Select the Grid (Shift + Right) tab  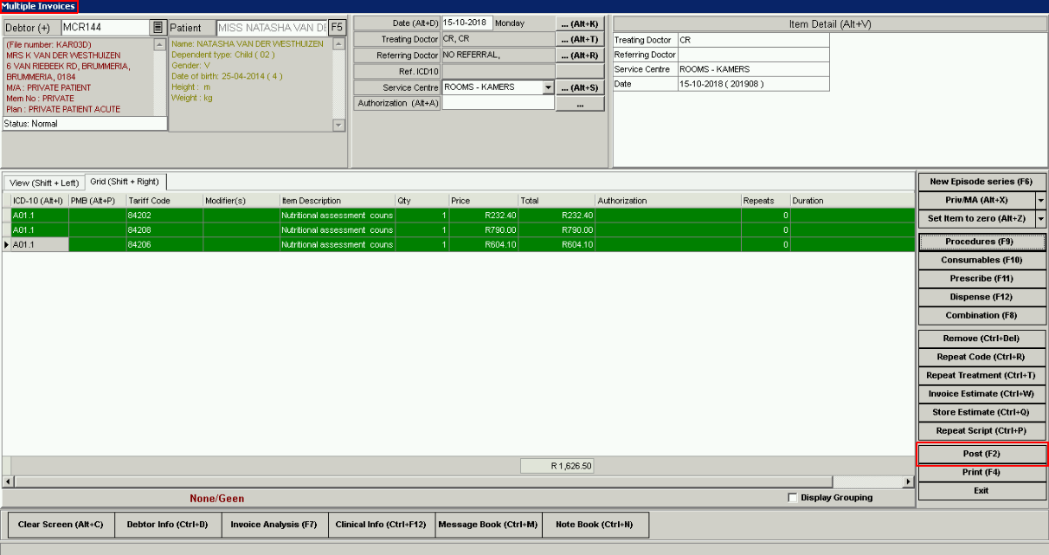point(125,182)
